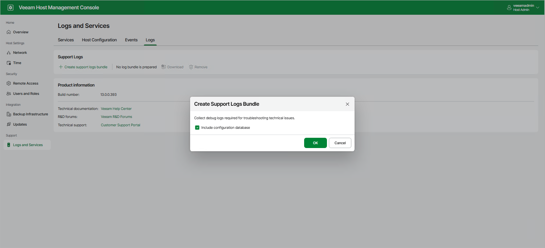Open Network in the sidebar
This screenshot has width=545, height=248.
tap(20, 53)
